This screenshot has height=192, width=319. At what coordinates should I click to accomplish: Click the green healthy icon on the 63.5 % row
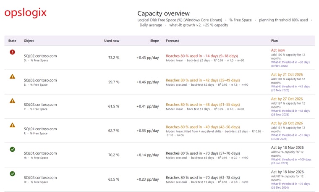tap(13, 174)
